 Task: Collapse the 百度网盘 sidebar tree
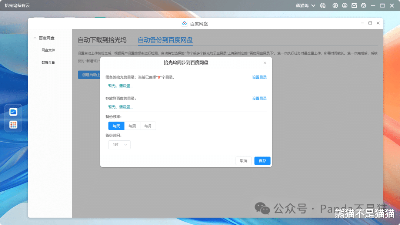tap(35, 38)
